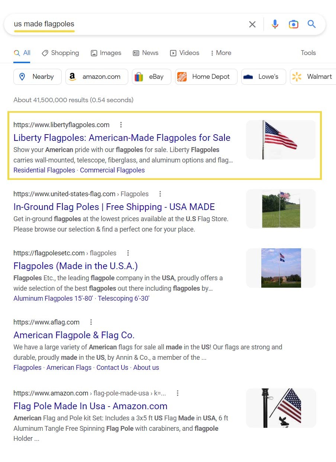
Task: Switch to the Shopping tab
Action: 60,53
